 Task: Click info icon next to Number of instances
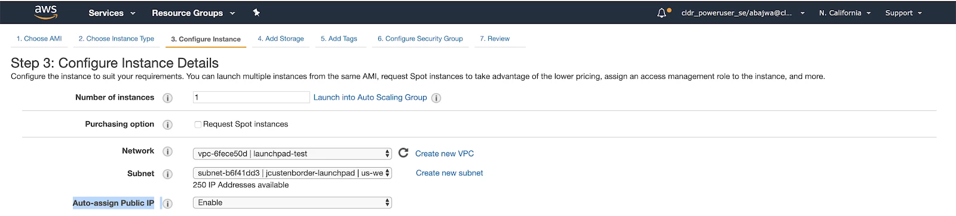coord(168,98)
